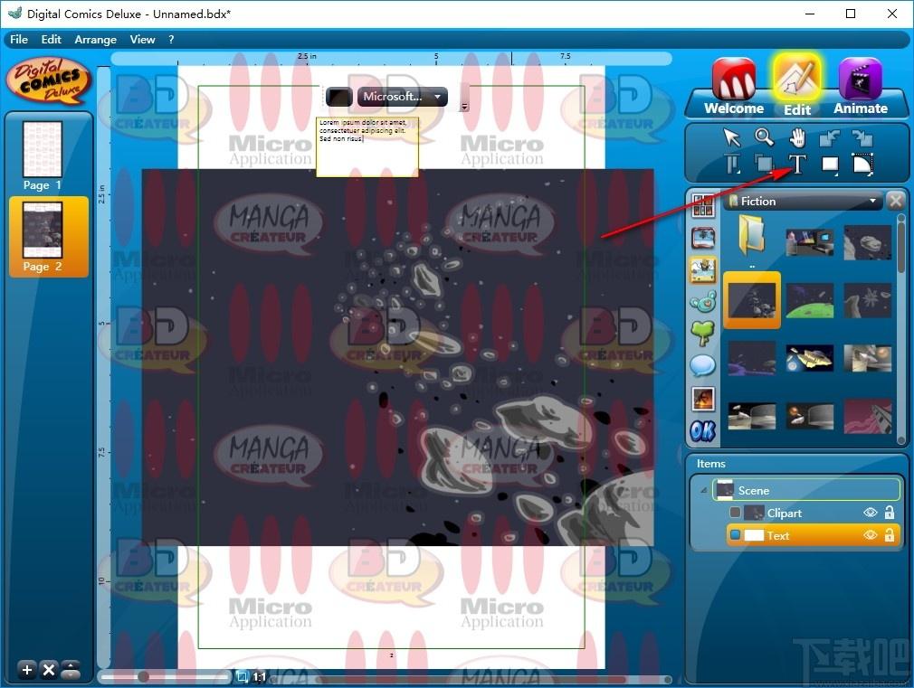
Task: Switch to the Welcome tab
Action: 734,88
